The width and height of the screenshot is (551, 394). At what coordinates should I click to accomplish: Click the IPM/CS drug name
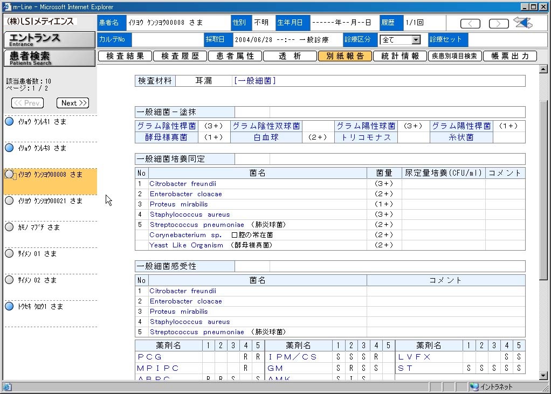click(293, 357)
